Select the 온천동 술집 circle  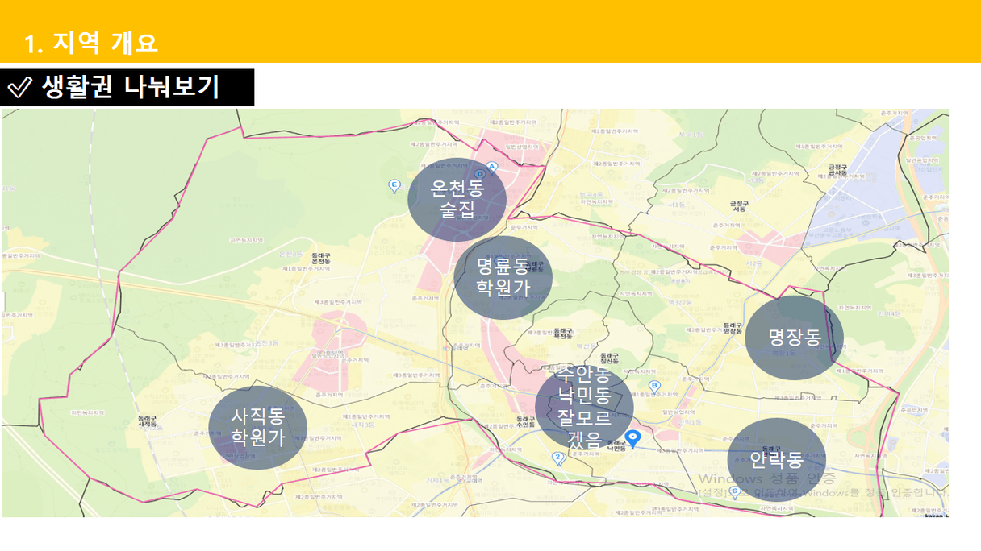pyautogui.click(x=457, y=199)
